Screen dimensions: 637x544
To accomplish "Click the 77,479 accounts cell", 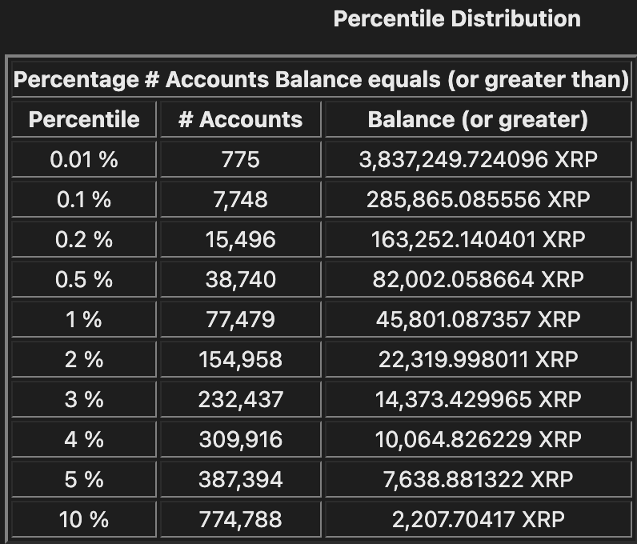I will (x=241, y=319).
